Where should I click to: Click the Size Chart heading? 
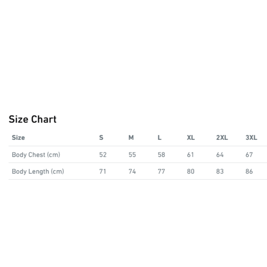[32, 119]
